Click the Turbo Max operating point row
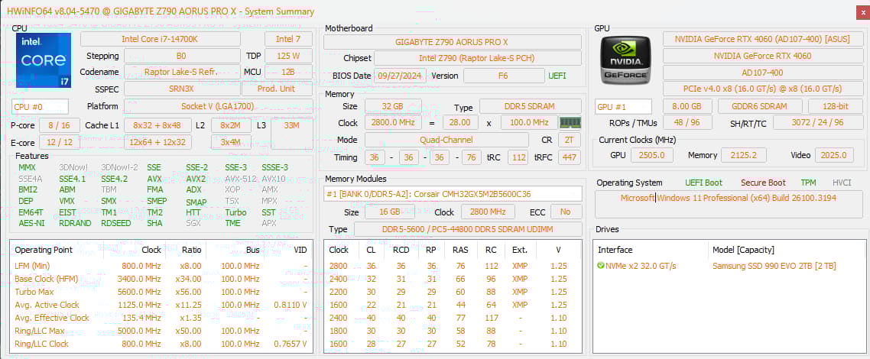 point(36,292)
